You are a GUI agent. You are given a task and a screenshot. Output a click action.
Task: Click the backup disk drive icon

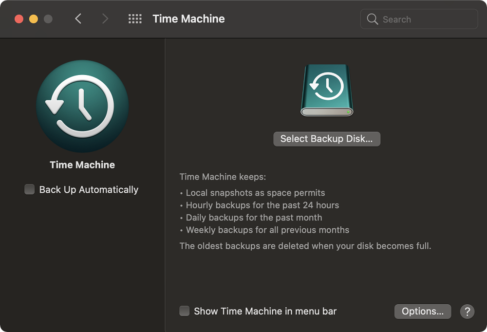coord(327,91)
